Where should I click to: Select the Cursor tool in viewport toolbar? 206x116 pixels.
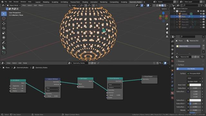[x=4, y=18]
